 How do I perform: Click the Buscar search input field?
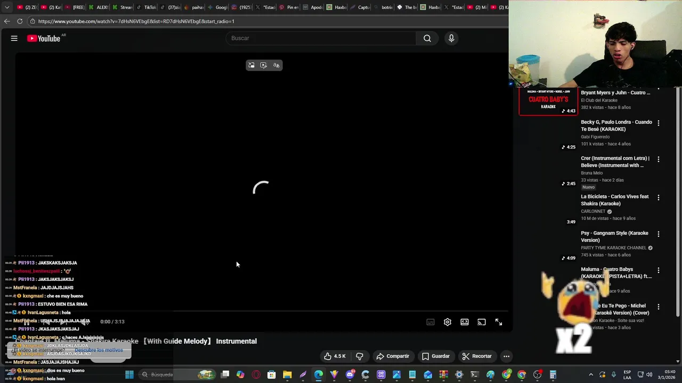[x=321, y=38]
